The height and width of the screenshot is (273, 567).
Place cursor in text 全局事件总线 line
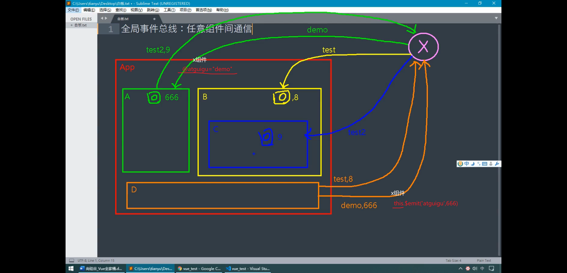tap(186, 29)
